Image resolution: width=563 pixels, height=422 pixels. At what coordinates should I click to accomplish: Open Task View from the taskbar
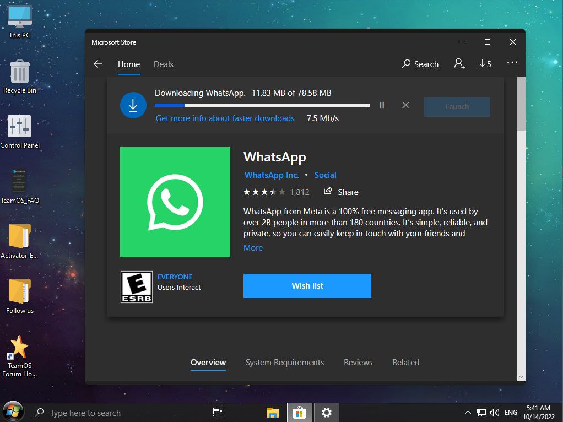[x=217, y=413]
